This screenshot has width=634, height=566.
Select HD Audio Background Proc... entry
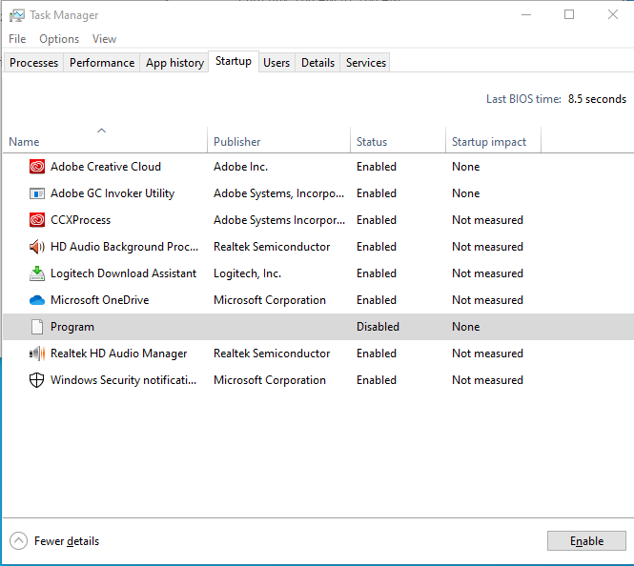125,247
